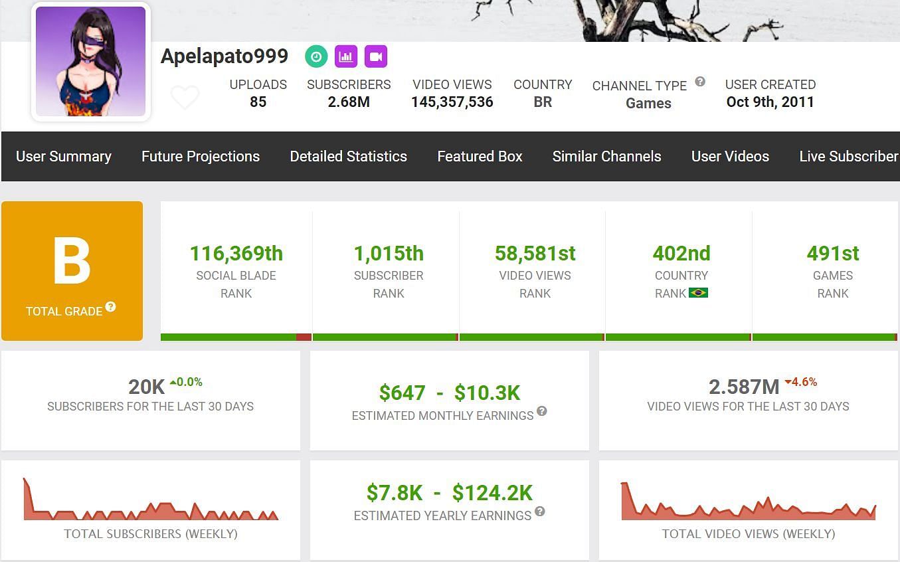Click the 402nd country rank
Viewport: 900px width, 562px height.
coord(681,253)
